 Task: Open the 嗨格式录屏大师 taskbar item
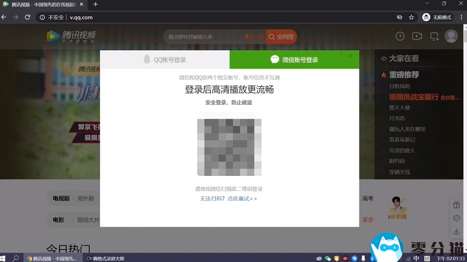pyautogui.click(x=105, y=258)
